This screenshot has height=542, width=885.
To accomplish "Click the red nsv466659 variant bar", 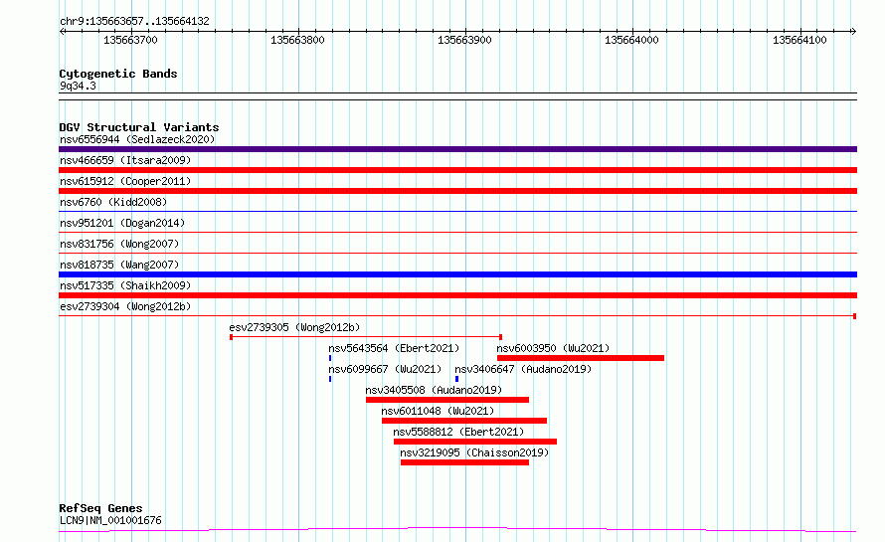I will [457, 170].
